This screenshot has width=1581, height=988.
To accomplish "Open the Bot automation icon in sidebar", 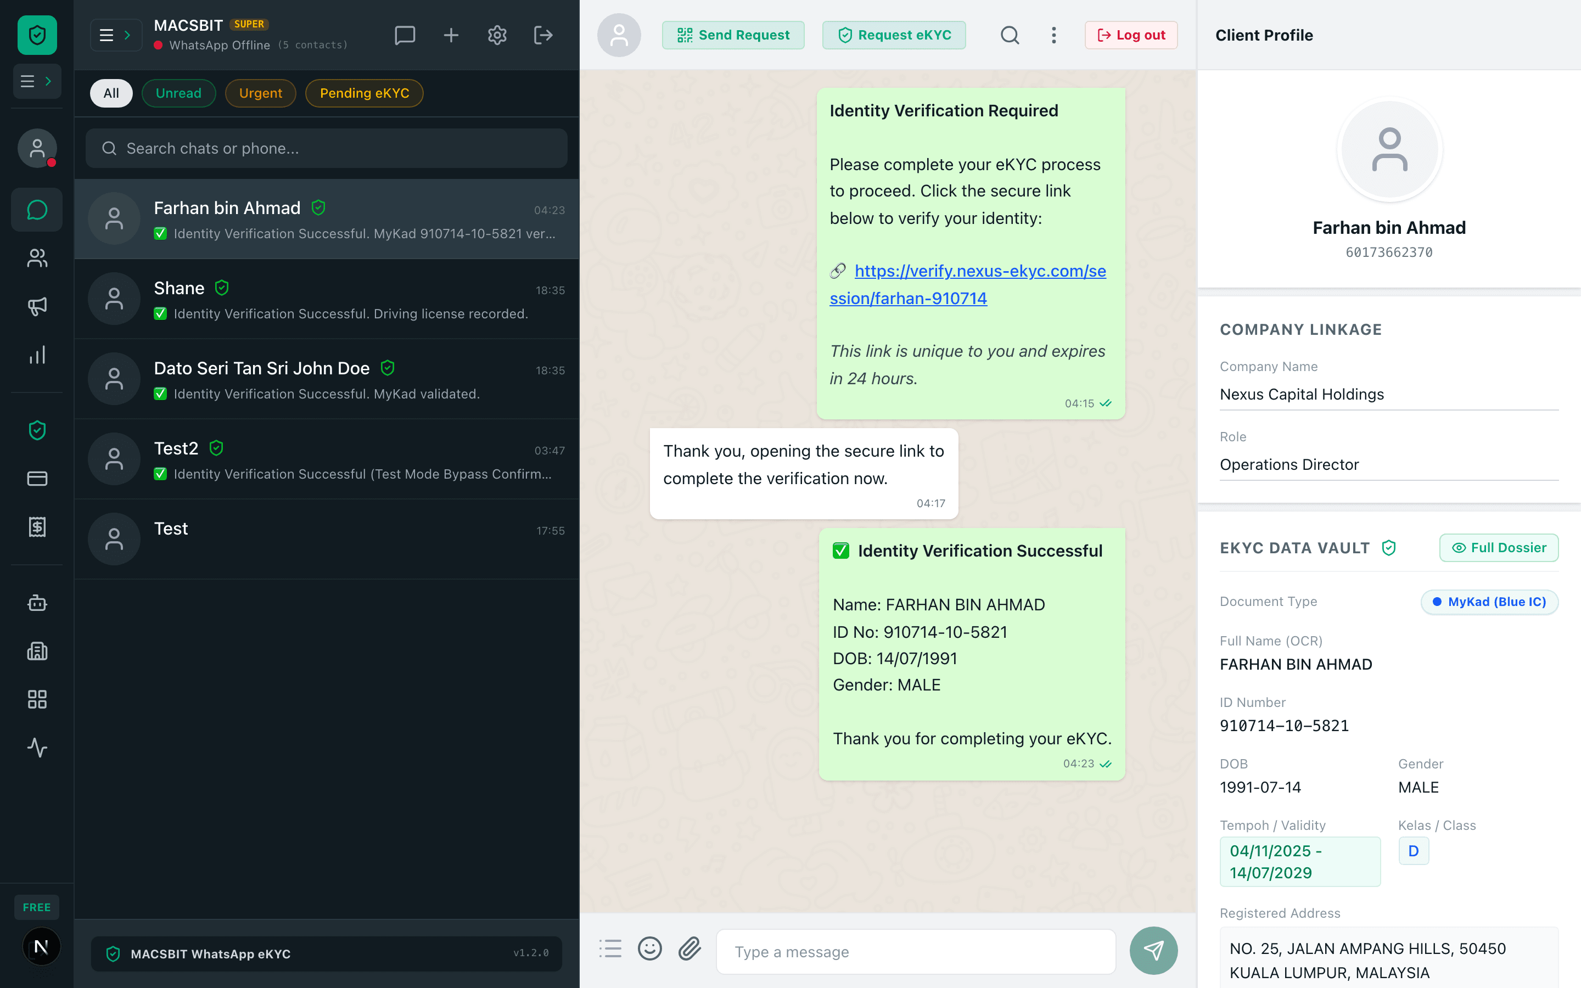I will click(37, 603).
